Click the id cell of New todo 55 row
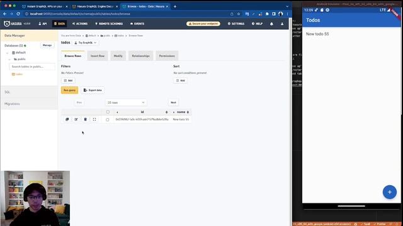Screen dimensions: 403x226 point(142,119)
